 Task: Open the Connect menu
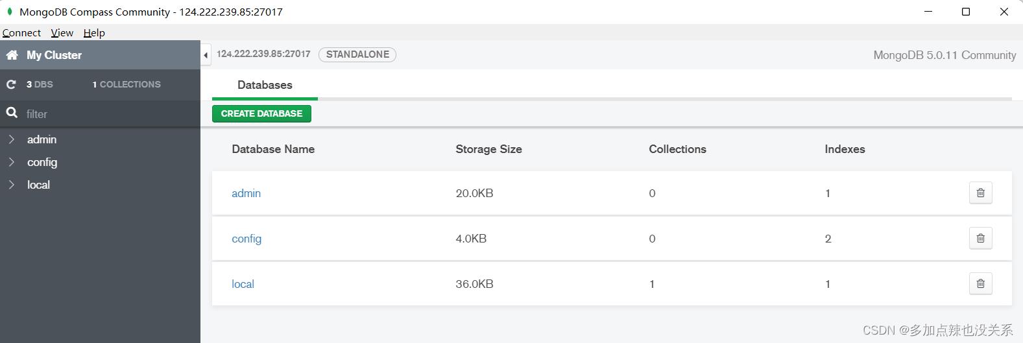[21, 32]
